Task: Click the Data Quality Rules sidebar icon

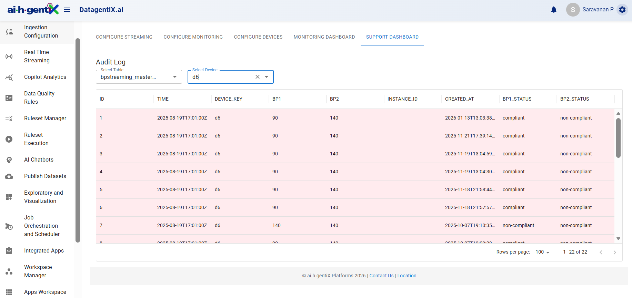Action: 9,98
